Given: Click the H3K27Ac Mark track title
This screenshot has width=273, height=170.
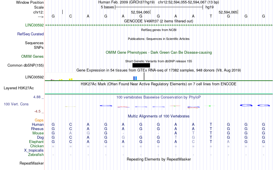Looking at the screenshot, I should (159, 84).
